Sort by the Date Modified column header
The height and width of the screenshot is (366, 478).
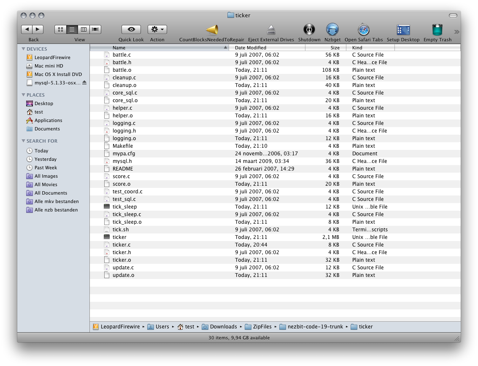pyautogui.click(x=267, y=48)
